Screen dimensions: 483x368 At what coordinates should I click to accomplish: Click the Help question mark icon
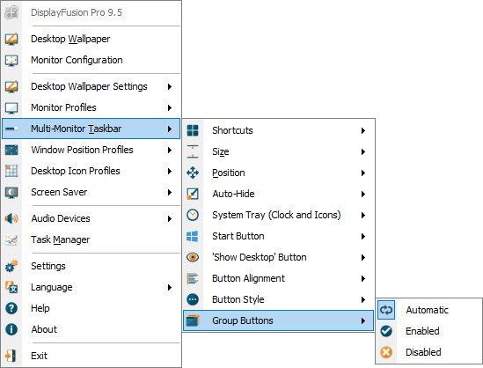coord(11,308)
